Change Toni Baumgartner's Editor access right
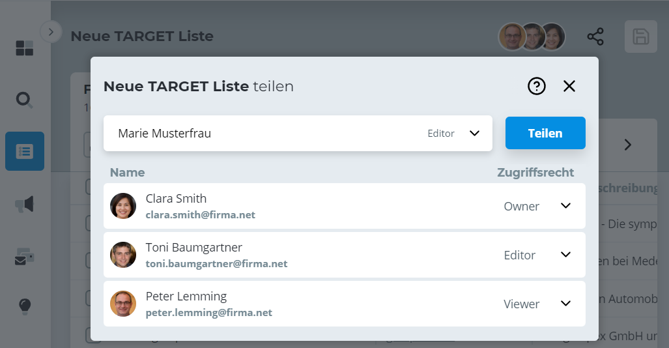The width and height of the screenshot is (669, 348). click(565, 255)
